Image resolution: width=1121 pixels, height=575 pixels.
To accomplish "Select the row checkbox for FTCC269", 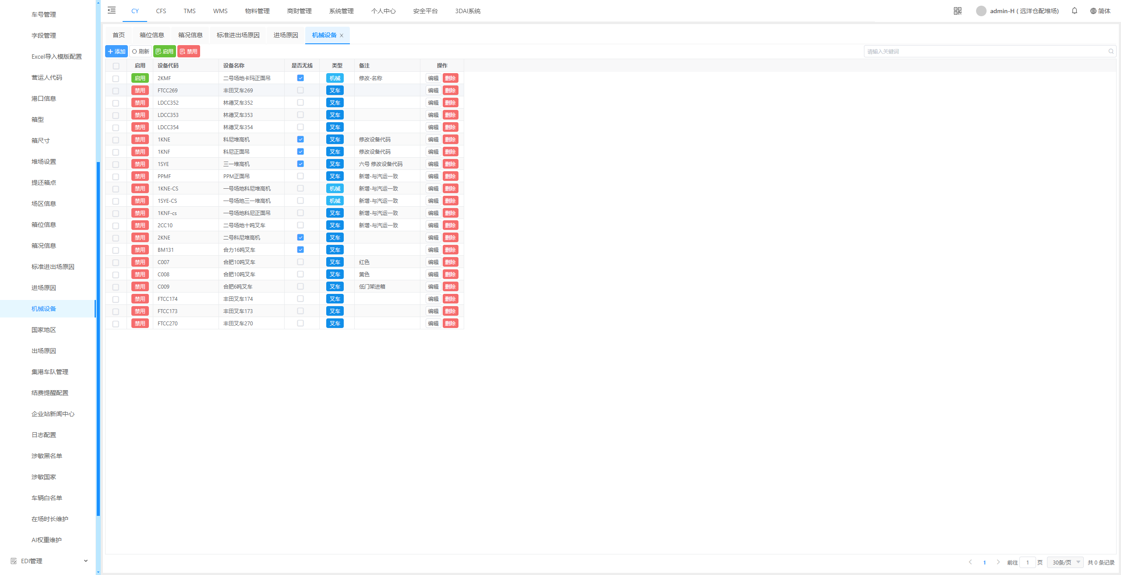I will click(116, 91).
